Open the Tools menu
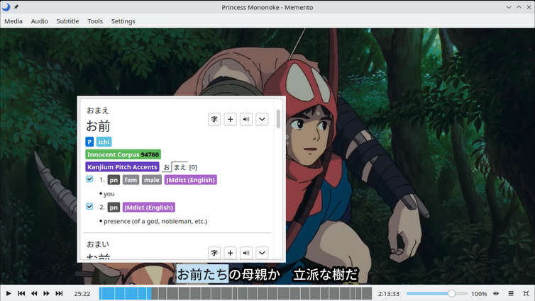 (x=95, y=21)
